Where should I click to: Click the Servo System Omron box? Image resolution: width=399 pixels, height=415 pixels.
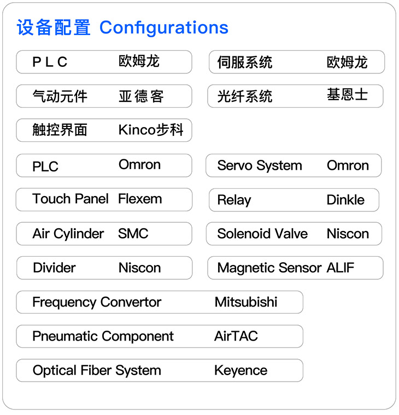(x=294, y=165)
